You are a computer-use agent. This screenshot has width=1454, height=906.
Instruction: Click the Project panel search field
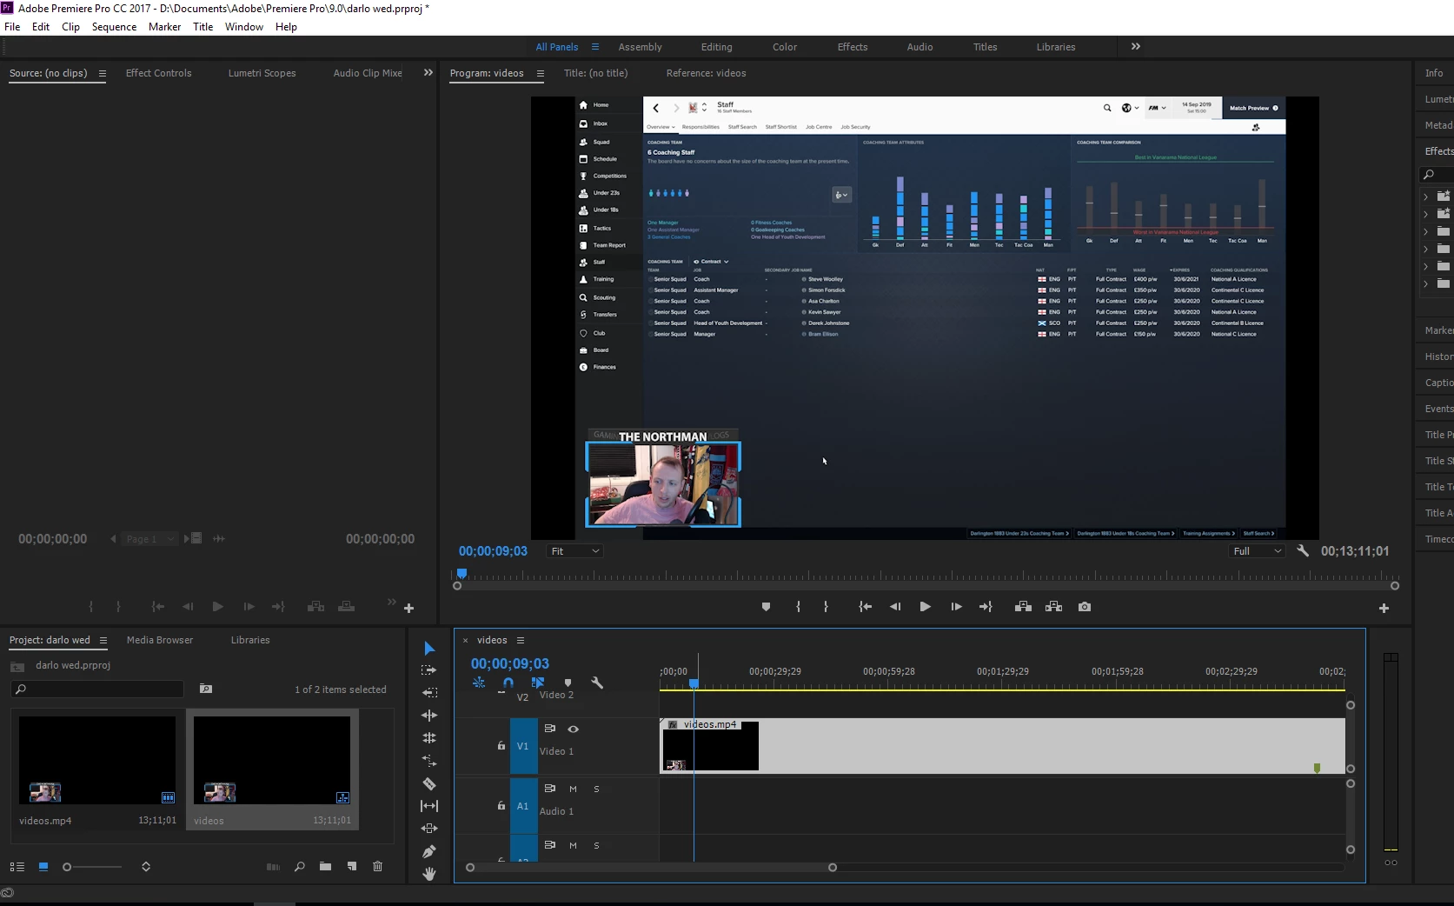[x=97, y=689]
